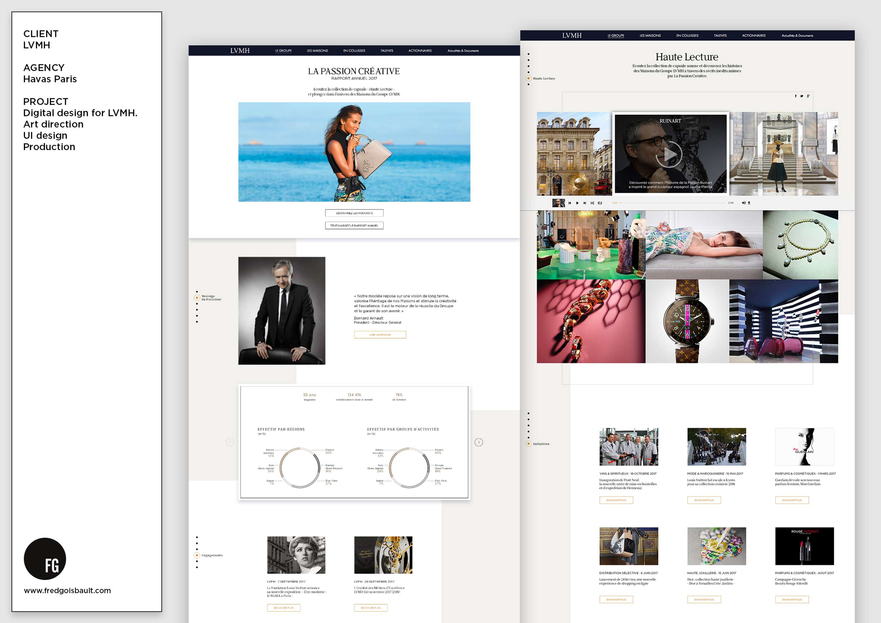Viewport: 881px width, 623px height.
Task: Click the Guerlain logo article thumbnail
Action: click(804, 447)
